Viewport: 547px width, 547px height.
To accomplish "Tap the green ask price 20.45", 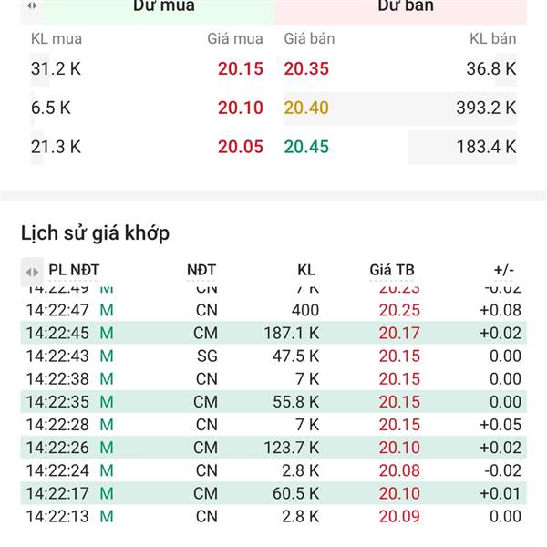I will point(306,147).
